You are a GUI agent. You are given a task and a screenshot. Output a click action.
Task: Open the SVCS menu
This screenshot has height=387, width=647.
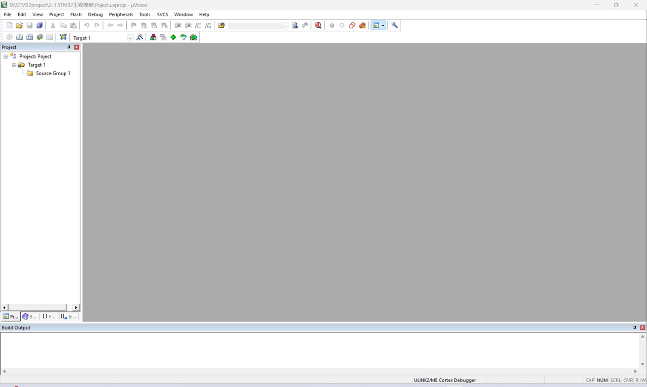point(162,15)
